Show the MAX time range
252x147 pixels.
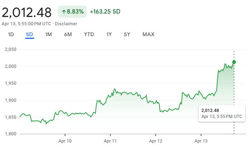pos(148,34)
